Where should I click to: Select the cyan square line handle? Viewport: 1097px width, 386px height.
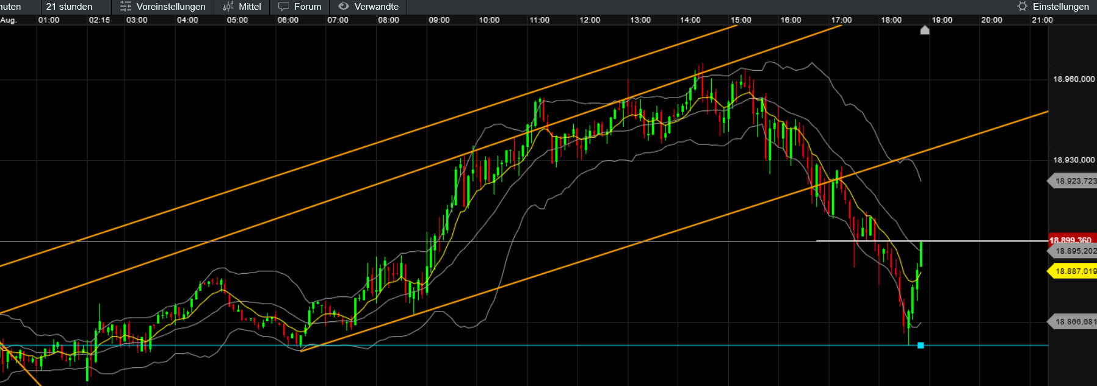tap(921, 345)
